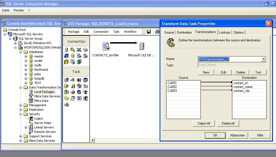
Task: Expand the Northwind database node
Action: 26,70
